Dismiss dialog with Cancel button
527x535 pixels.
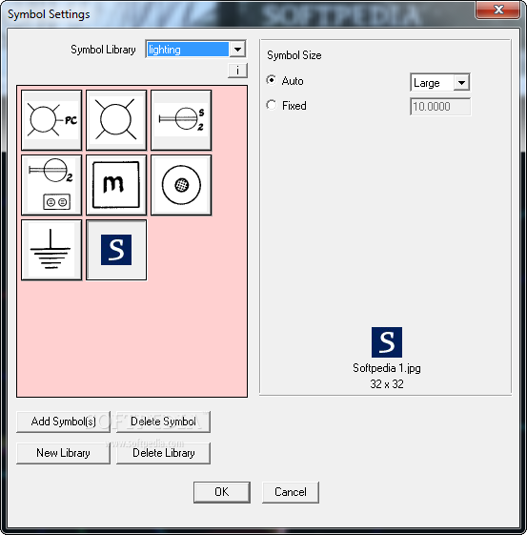291,492
